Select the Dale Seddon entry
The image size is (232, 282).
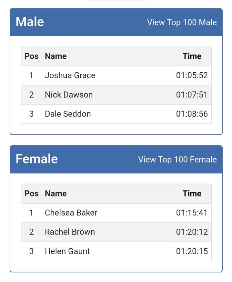pos(68,114)
